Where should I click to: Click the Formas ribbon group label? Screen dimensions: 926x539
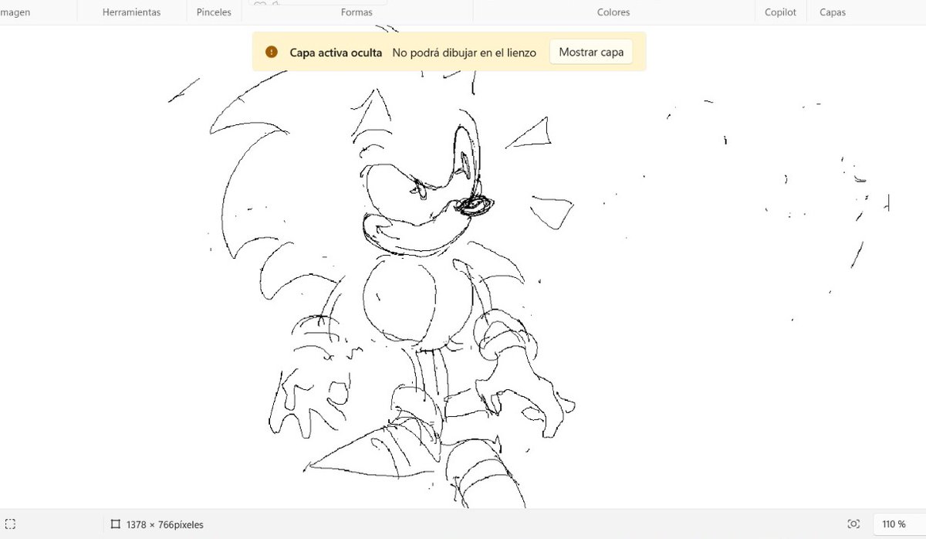357,12
